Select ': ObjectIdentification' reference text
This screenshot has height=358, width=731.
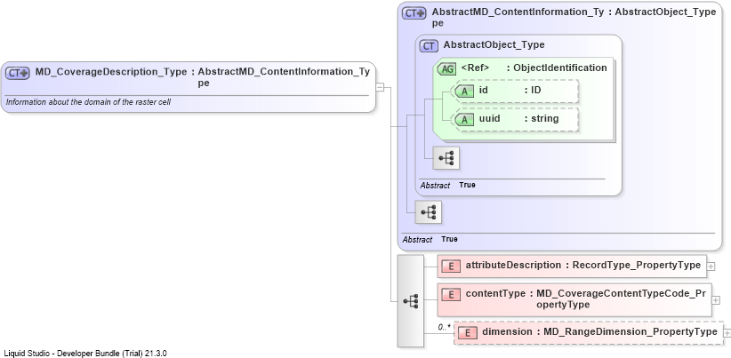[557, 68]
